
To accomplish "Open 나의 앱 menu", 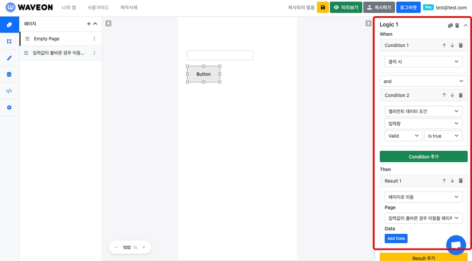I will coord(69,7).
